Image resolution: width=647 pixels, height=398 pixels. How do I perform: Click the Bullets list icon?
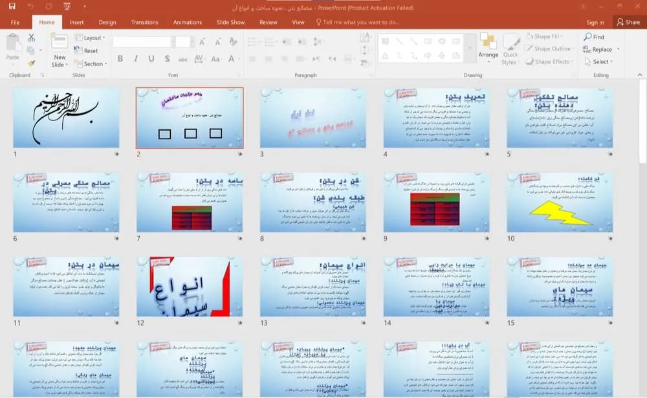click(x=253, y=41)
